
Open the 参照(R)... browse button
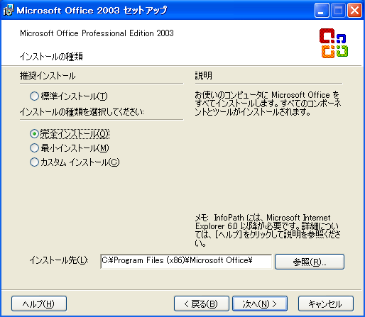[x=310, y=262]
